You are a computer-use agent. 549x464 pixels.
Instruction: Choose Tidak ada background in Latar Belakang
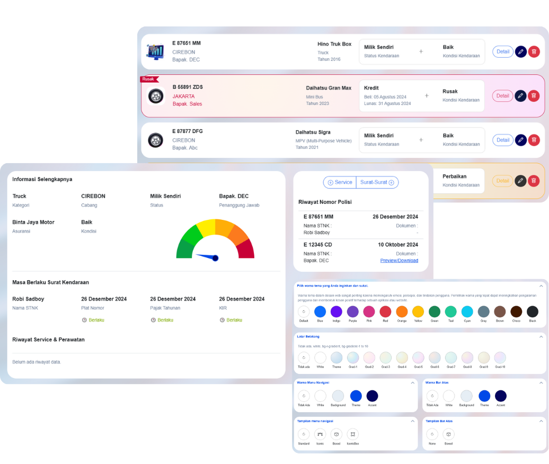pos(304,358)
